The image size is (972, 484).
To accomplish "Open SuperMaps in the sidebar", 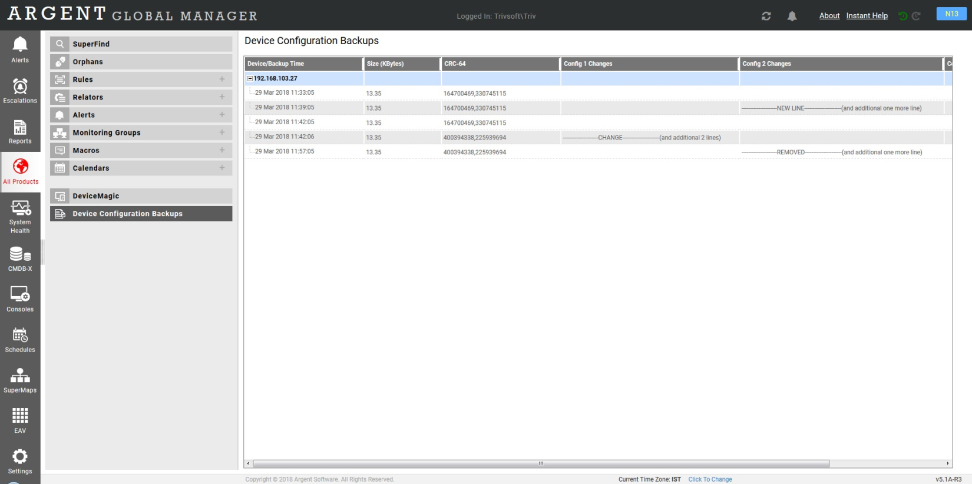I will (20, 380).
